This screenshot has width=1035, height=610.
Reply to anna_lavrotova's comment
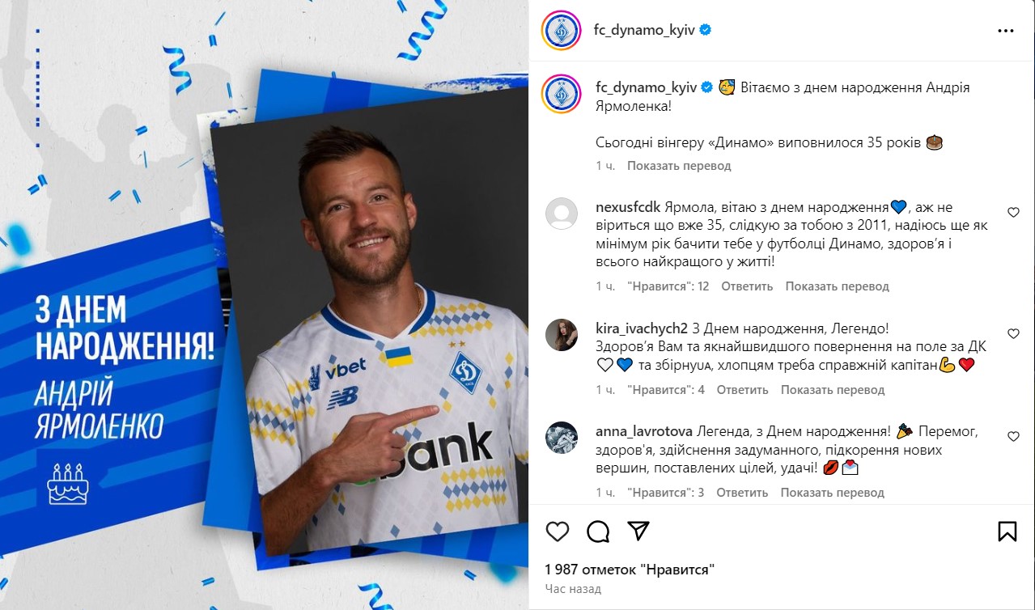tap(742, 493)
